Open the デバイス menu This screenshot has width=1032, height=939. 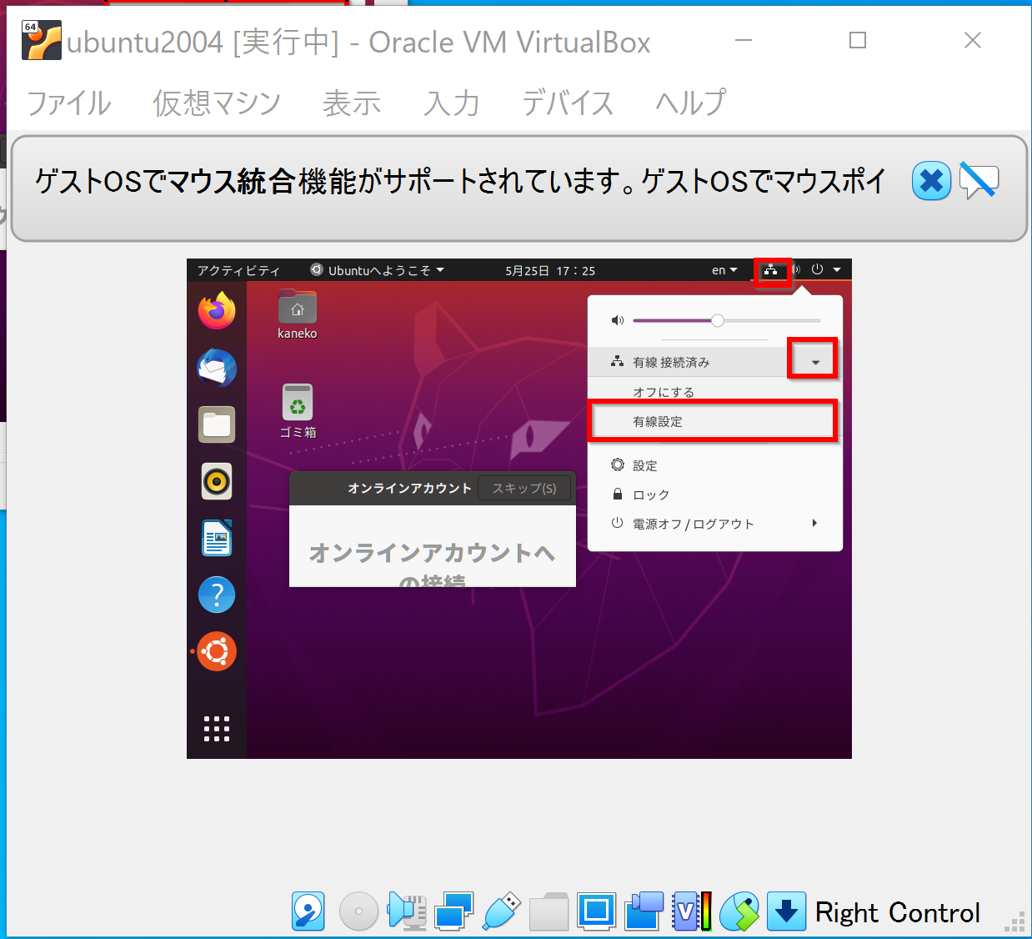point(568,103)
